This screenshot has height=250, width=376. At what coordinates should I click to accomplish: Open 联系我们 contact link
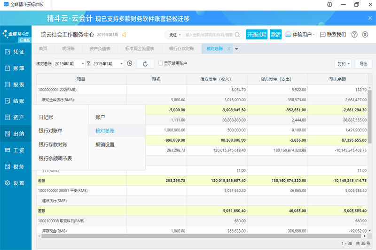(x=333, y=35)
